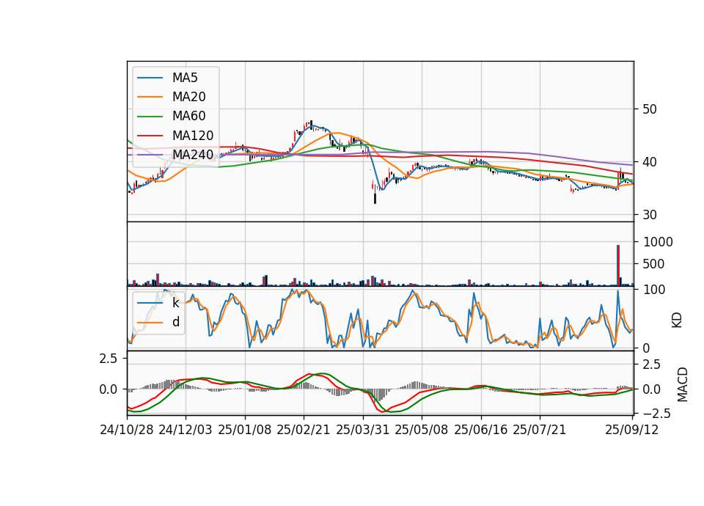Click the blue MA5 legend line sample
Image resolution: width=704 pixels, height=506 pixels.
coord(150,78)
